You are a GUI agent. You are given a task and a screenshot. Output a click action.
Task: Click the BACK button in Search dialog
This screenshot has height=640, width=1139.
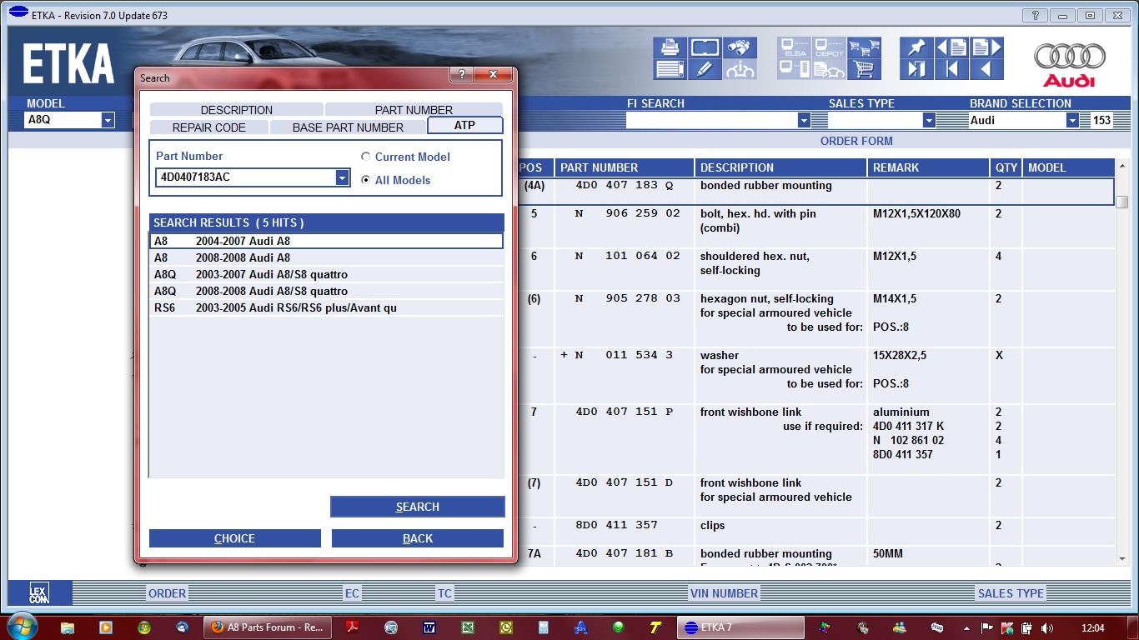(x=418, y=538)
